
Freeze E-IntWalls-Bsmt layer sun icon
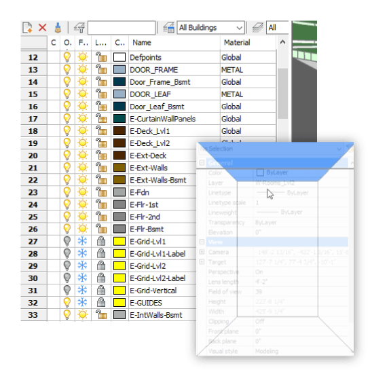pos(83,315)
